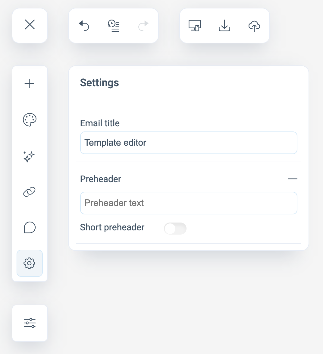Add a new block with plus icon
This screenshot has width=323, height=354.
tap(30, 84)
